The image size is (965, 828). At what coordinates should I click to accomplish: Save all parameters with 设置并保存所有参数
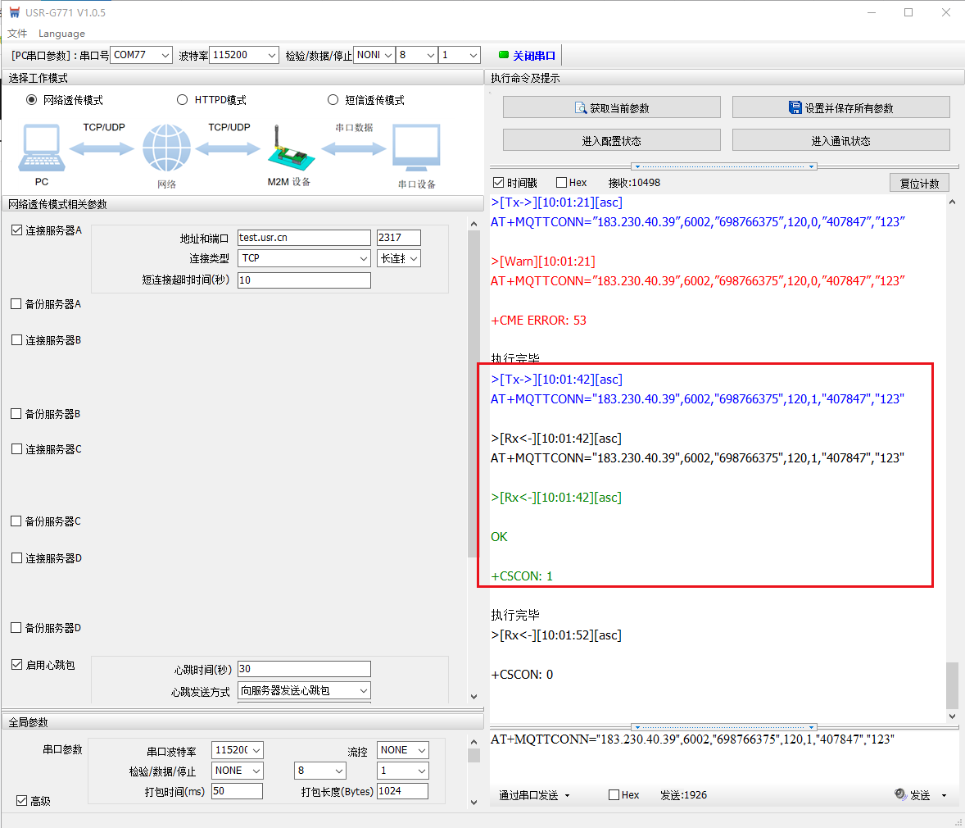click(840, 107)
